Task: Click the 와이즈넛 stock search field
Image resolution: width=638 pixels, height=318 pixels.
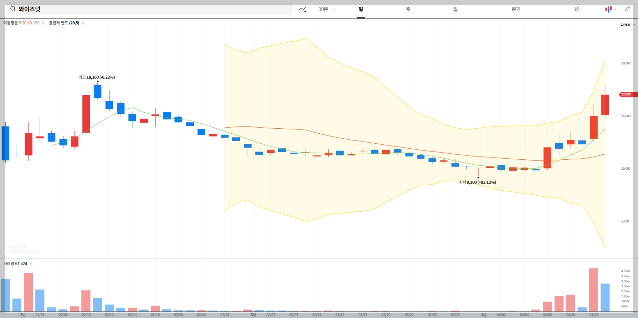Action: tap(150, 9)
